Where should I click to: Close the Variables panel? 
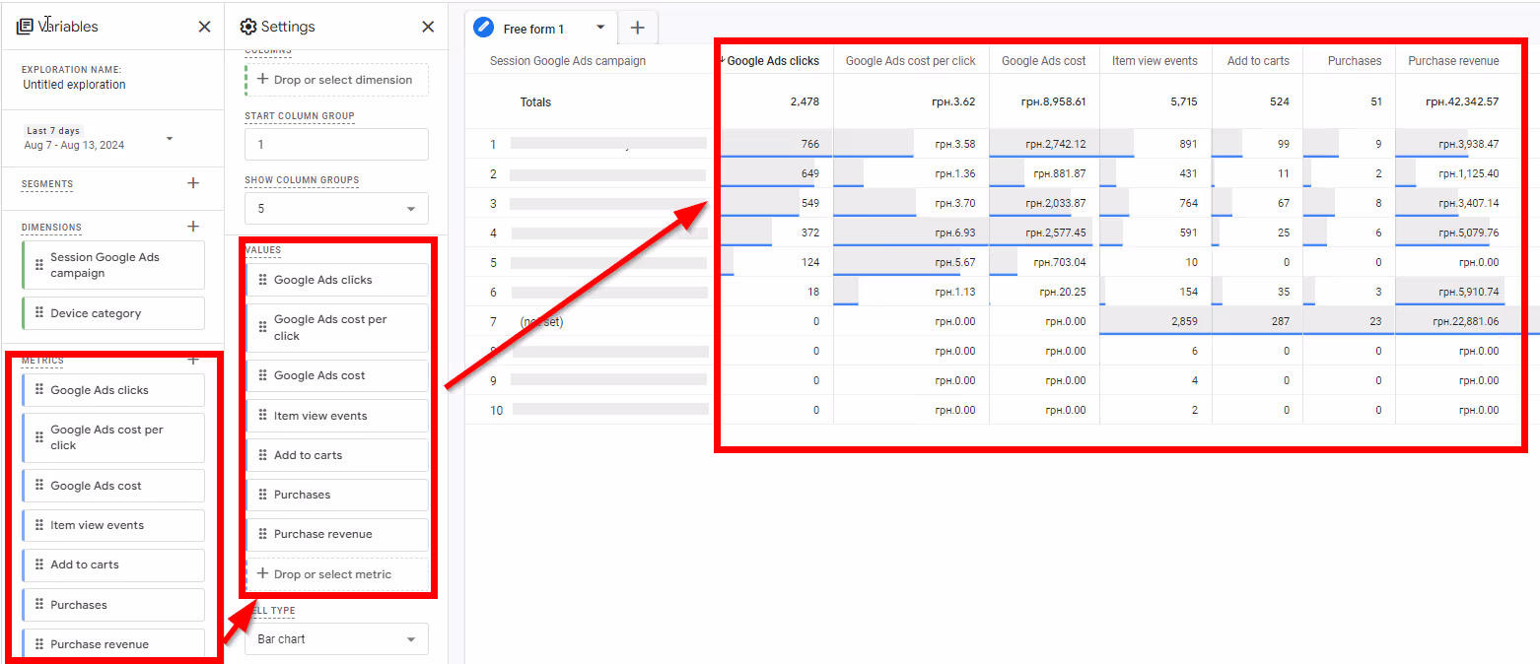tap(204, 27)
